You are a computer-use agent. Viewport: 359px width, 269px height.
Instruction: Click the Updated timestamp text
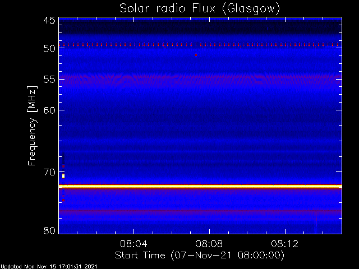49,267
